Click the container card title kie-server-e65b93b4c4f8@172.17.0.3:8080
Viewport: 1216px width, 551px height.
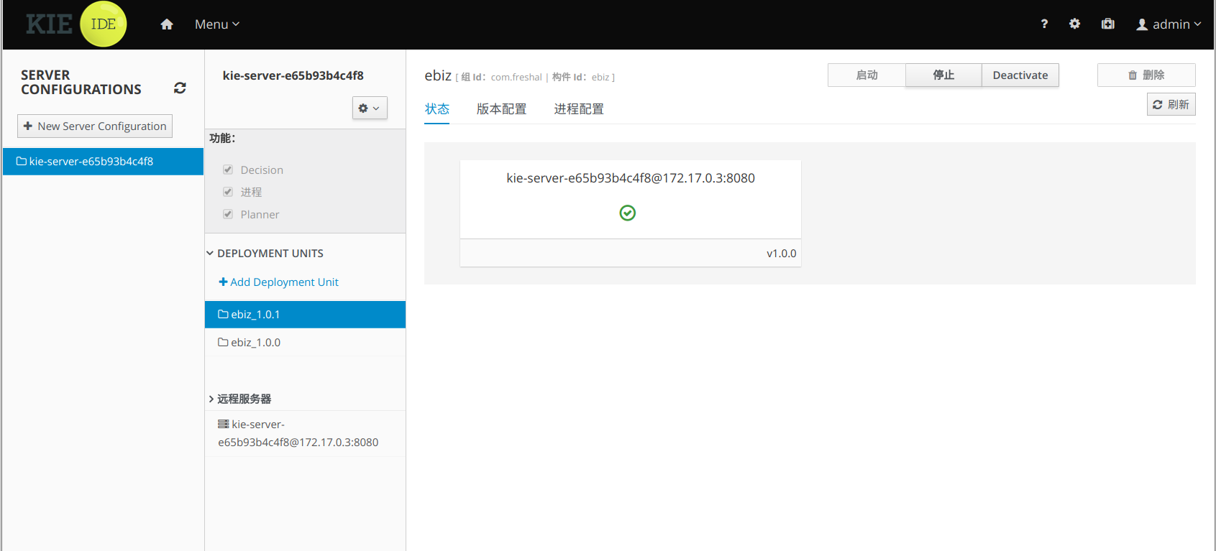[631, 178]
